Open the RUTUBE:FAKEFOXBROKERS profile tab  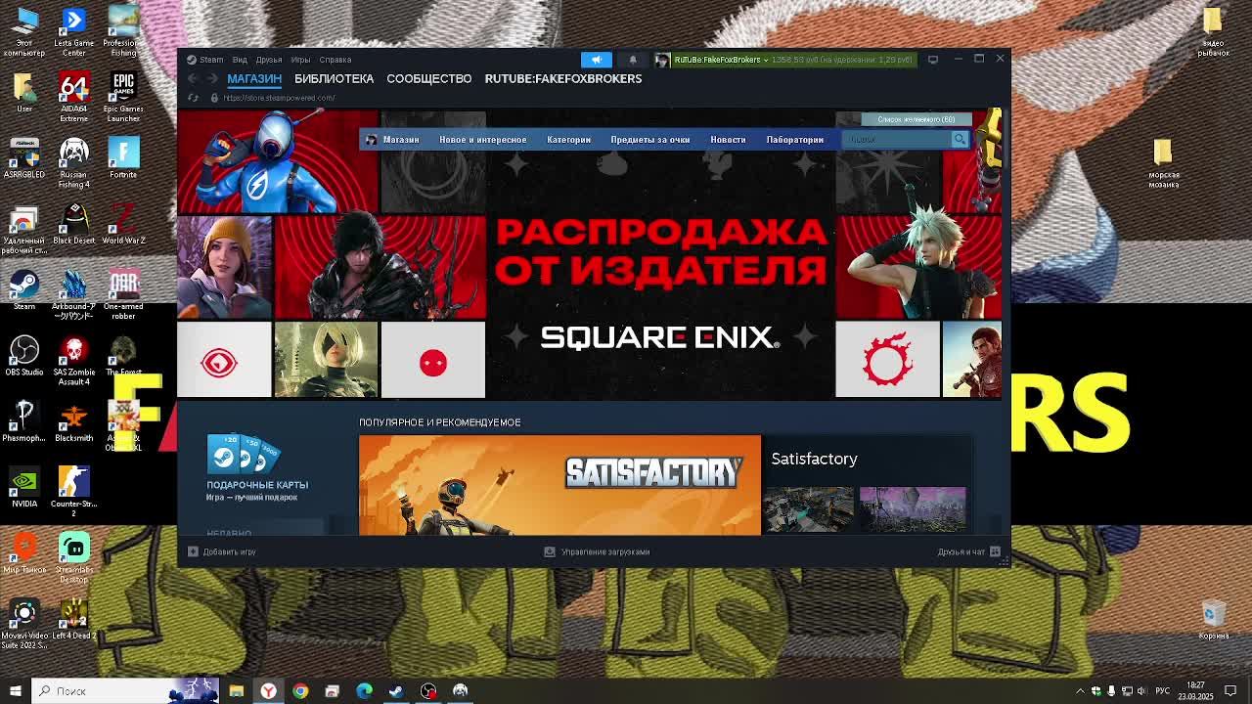(563, 78)
